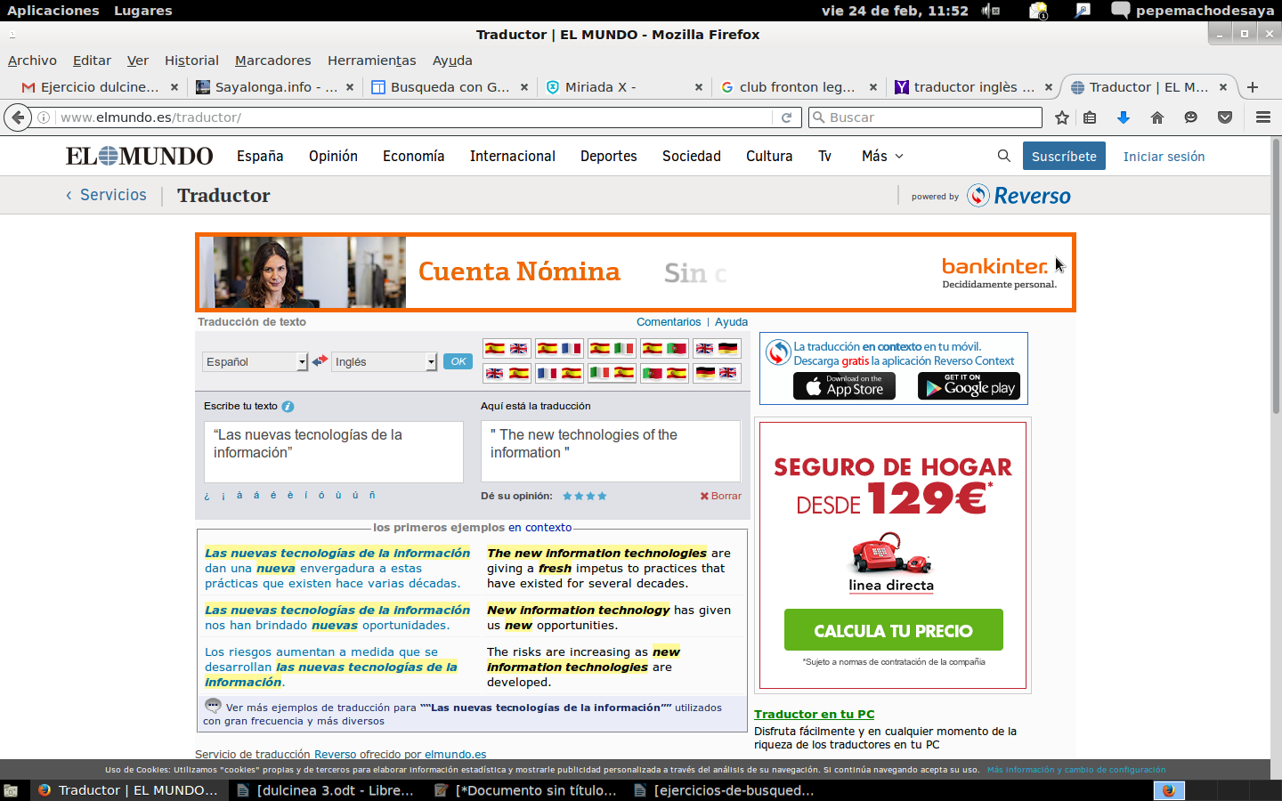Screen dimensions: 1282x801
Task: Choose Spanish to Portuguese flag pair
Action: 664,348
